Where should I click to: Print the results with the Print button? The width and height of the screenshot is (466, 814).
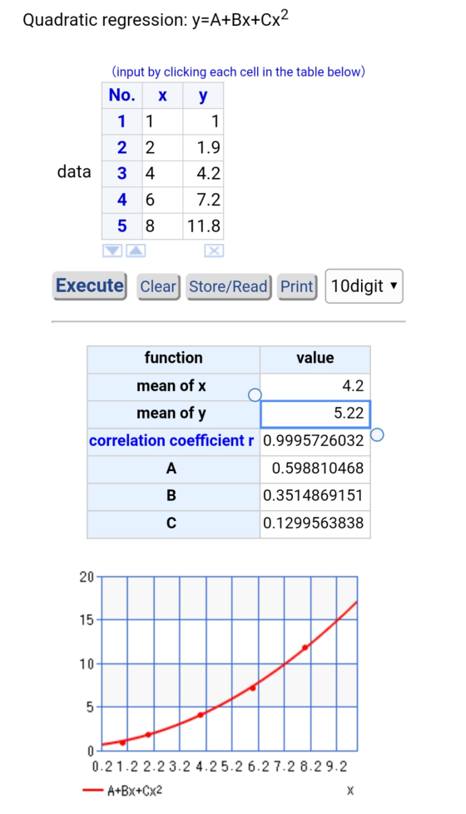tap(297, 286)
